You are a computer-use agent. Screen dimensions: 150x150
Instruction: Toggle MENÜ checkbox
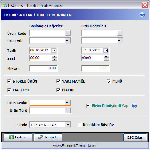pos(109,81)
